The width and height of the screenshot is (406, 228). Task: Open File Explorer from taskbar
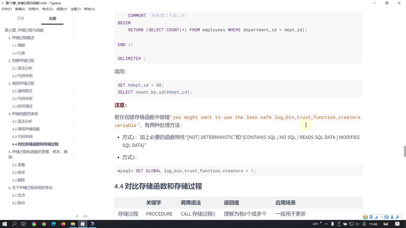point(73,224)
